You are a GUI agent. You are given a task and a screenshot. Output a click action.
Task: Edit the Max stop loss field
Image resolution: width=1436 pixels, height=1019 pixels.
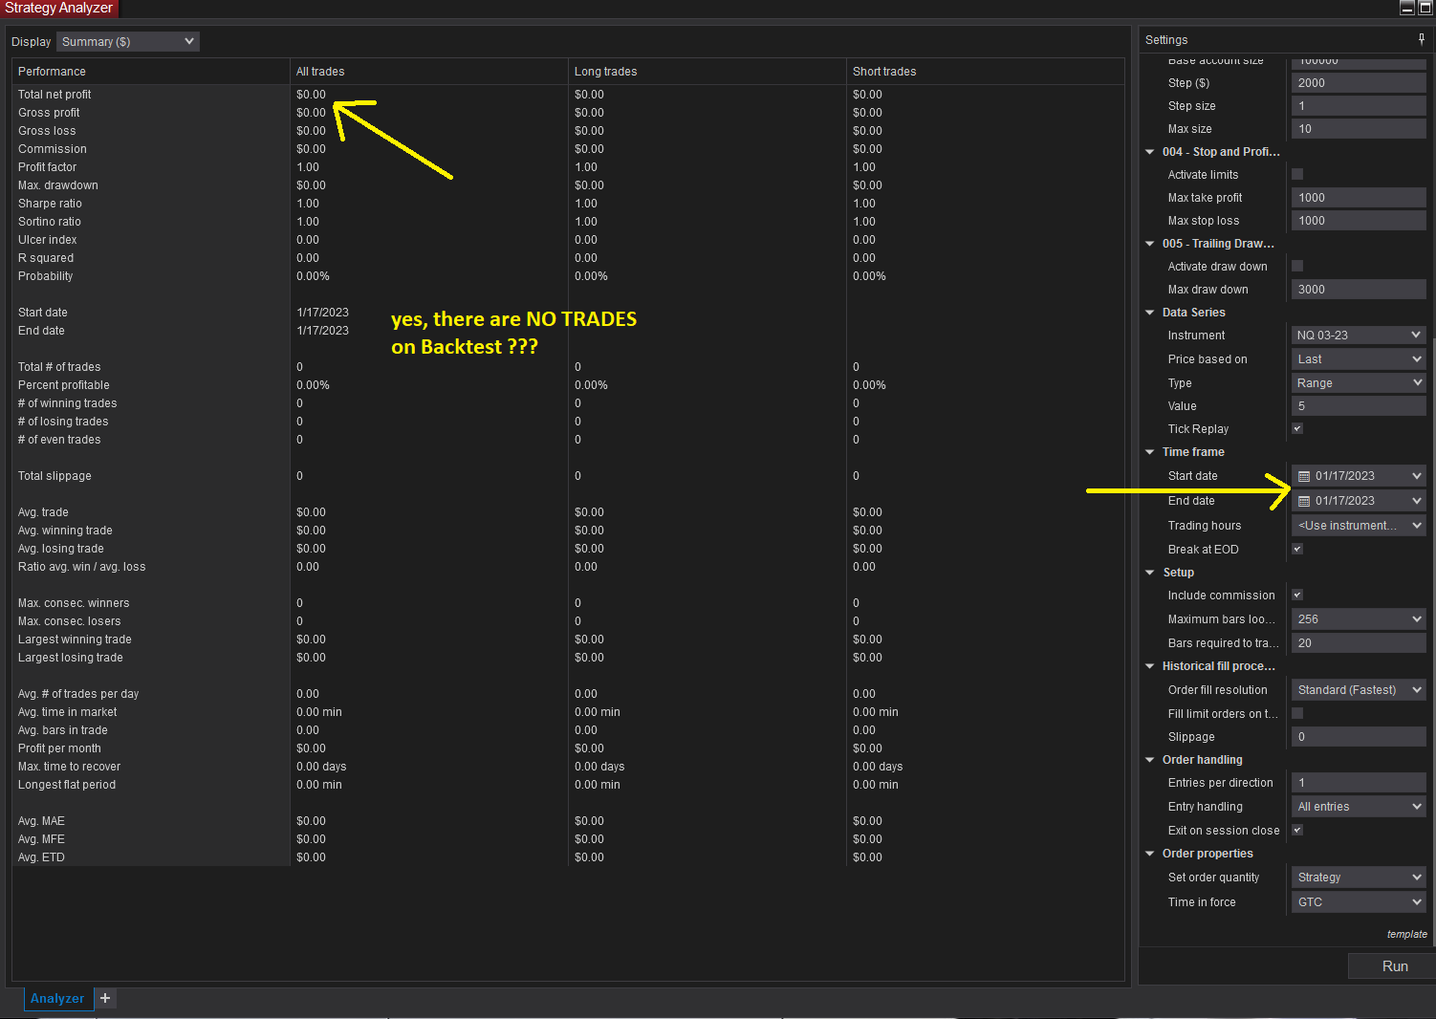(1359, 221)
